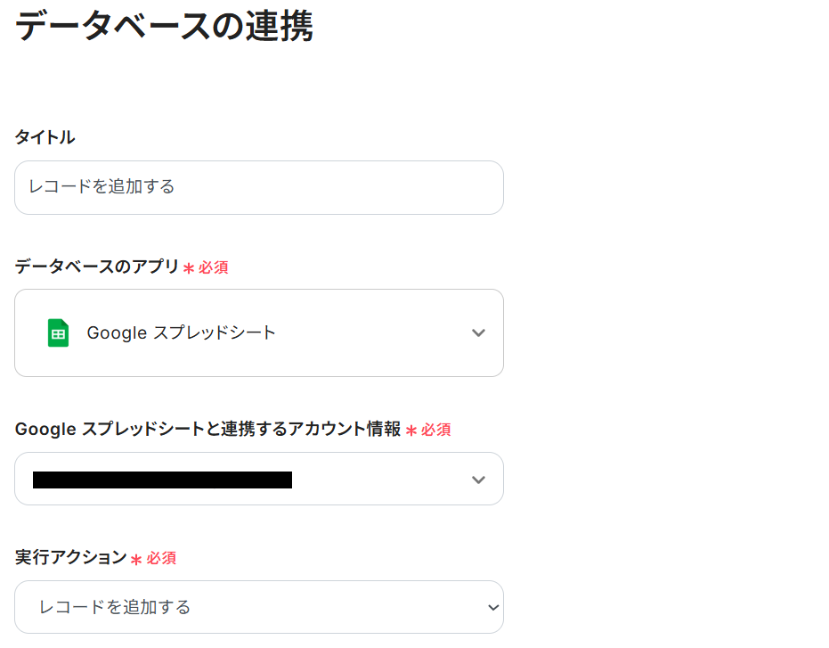829x648 pixels.
Task: Click 必須 badge beside 実行アクション
Action: (x=161, y=558)
